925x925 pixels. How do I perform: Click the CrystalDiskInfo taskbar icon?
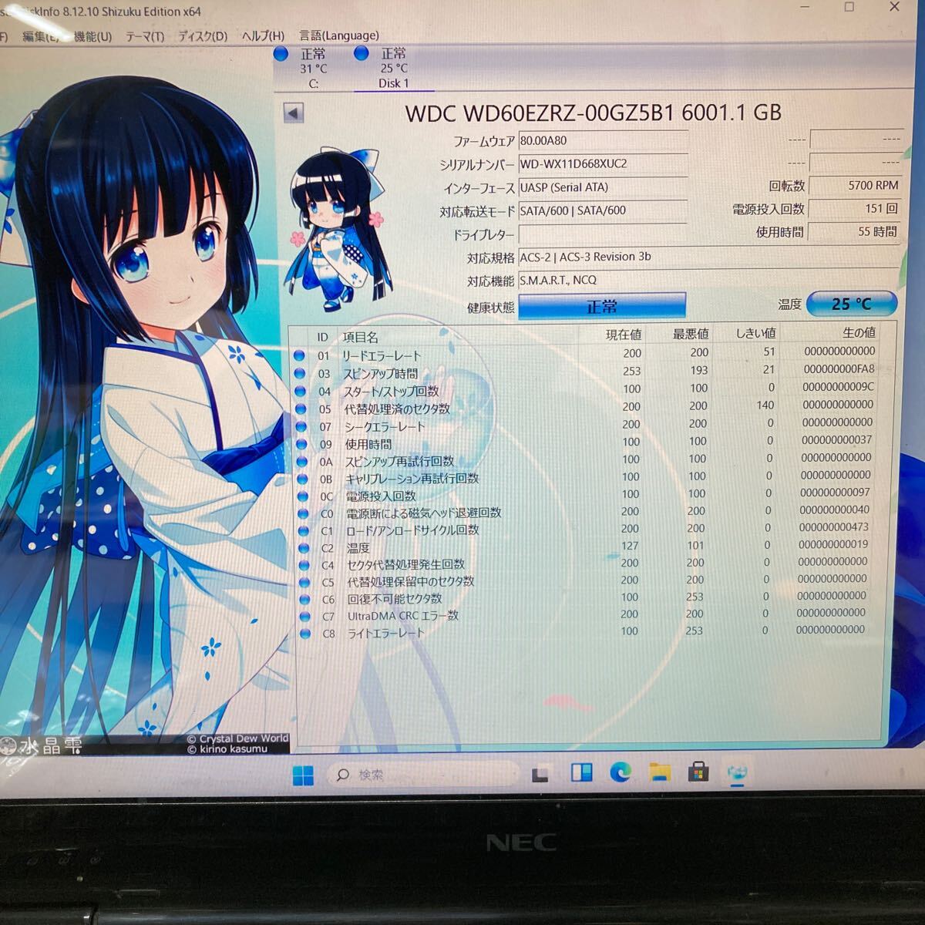[x=738, y=772]
